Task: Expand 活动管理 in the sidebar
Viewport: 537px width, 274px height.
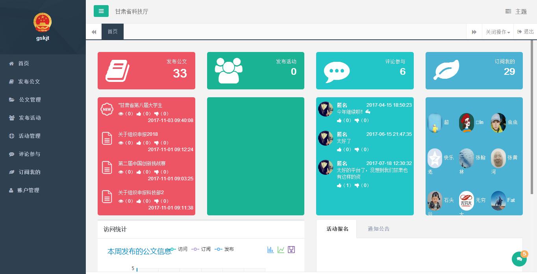Action: coord(30,136)
